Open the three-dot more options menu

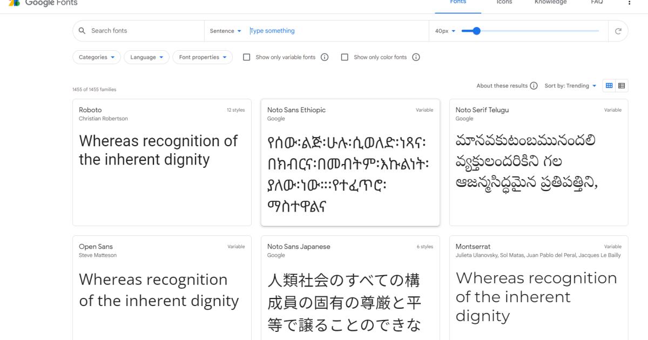pyautogui.click(x=629, y=3)
